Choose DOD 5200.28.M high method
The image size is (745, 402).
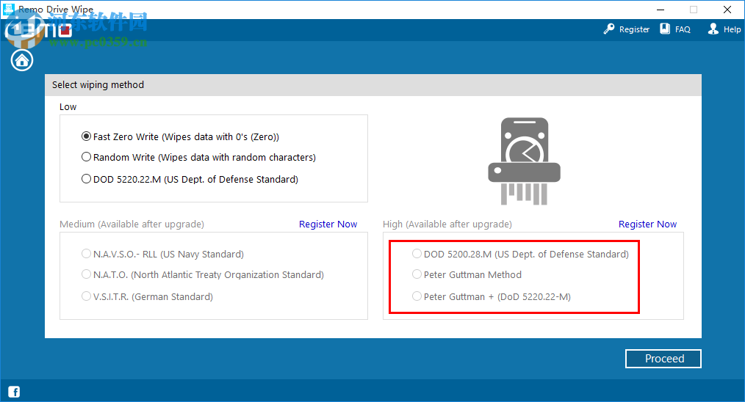point(520,254)
